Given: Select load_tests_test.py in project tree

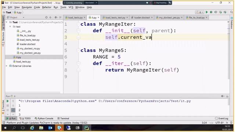Looking at the screenshot, I should pos(28,40).
